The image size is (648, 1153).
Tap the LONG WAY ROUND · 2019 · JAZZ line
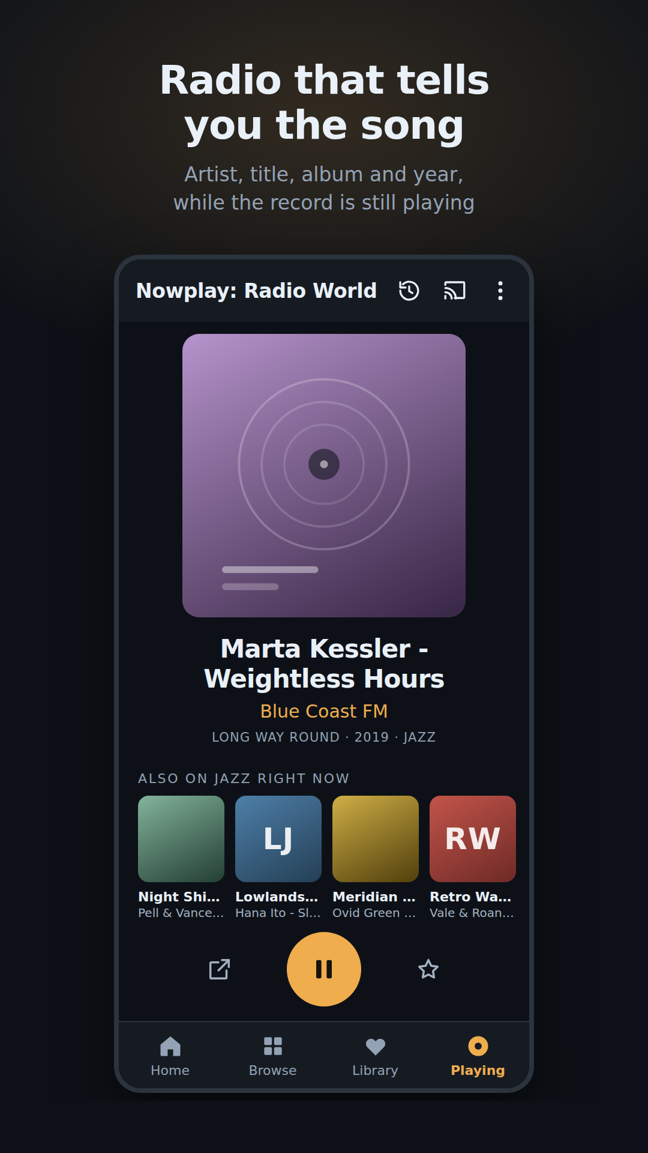(324, 737)
